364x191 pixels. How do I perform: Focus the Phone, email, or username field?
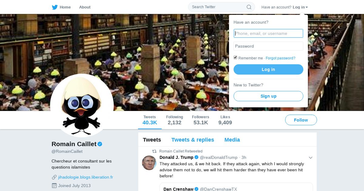268,33
